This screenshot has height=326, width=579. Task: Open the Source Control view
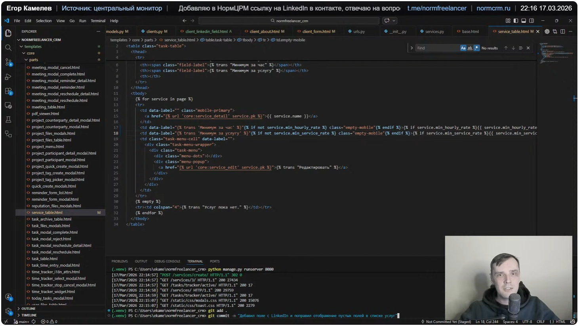pos(8,63)
